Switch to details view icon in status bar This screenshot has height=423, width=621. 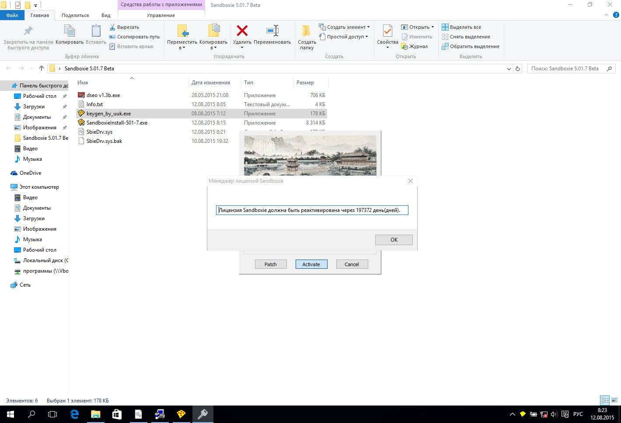(x=605, y=400)
